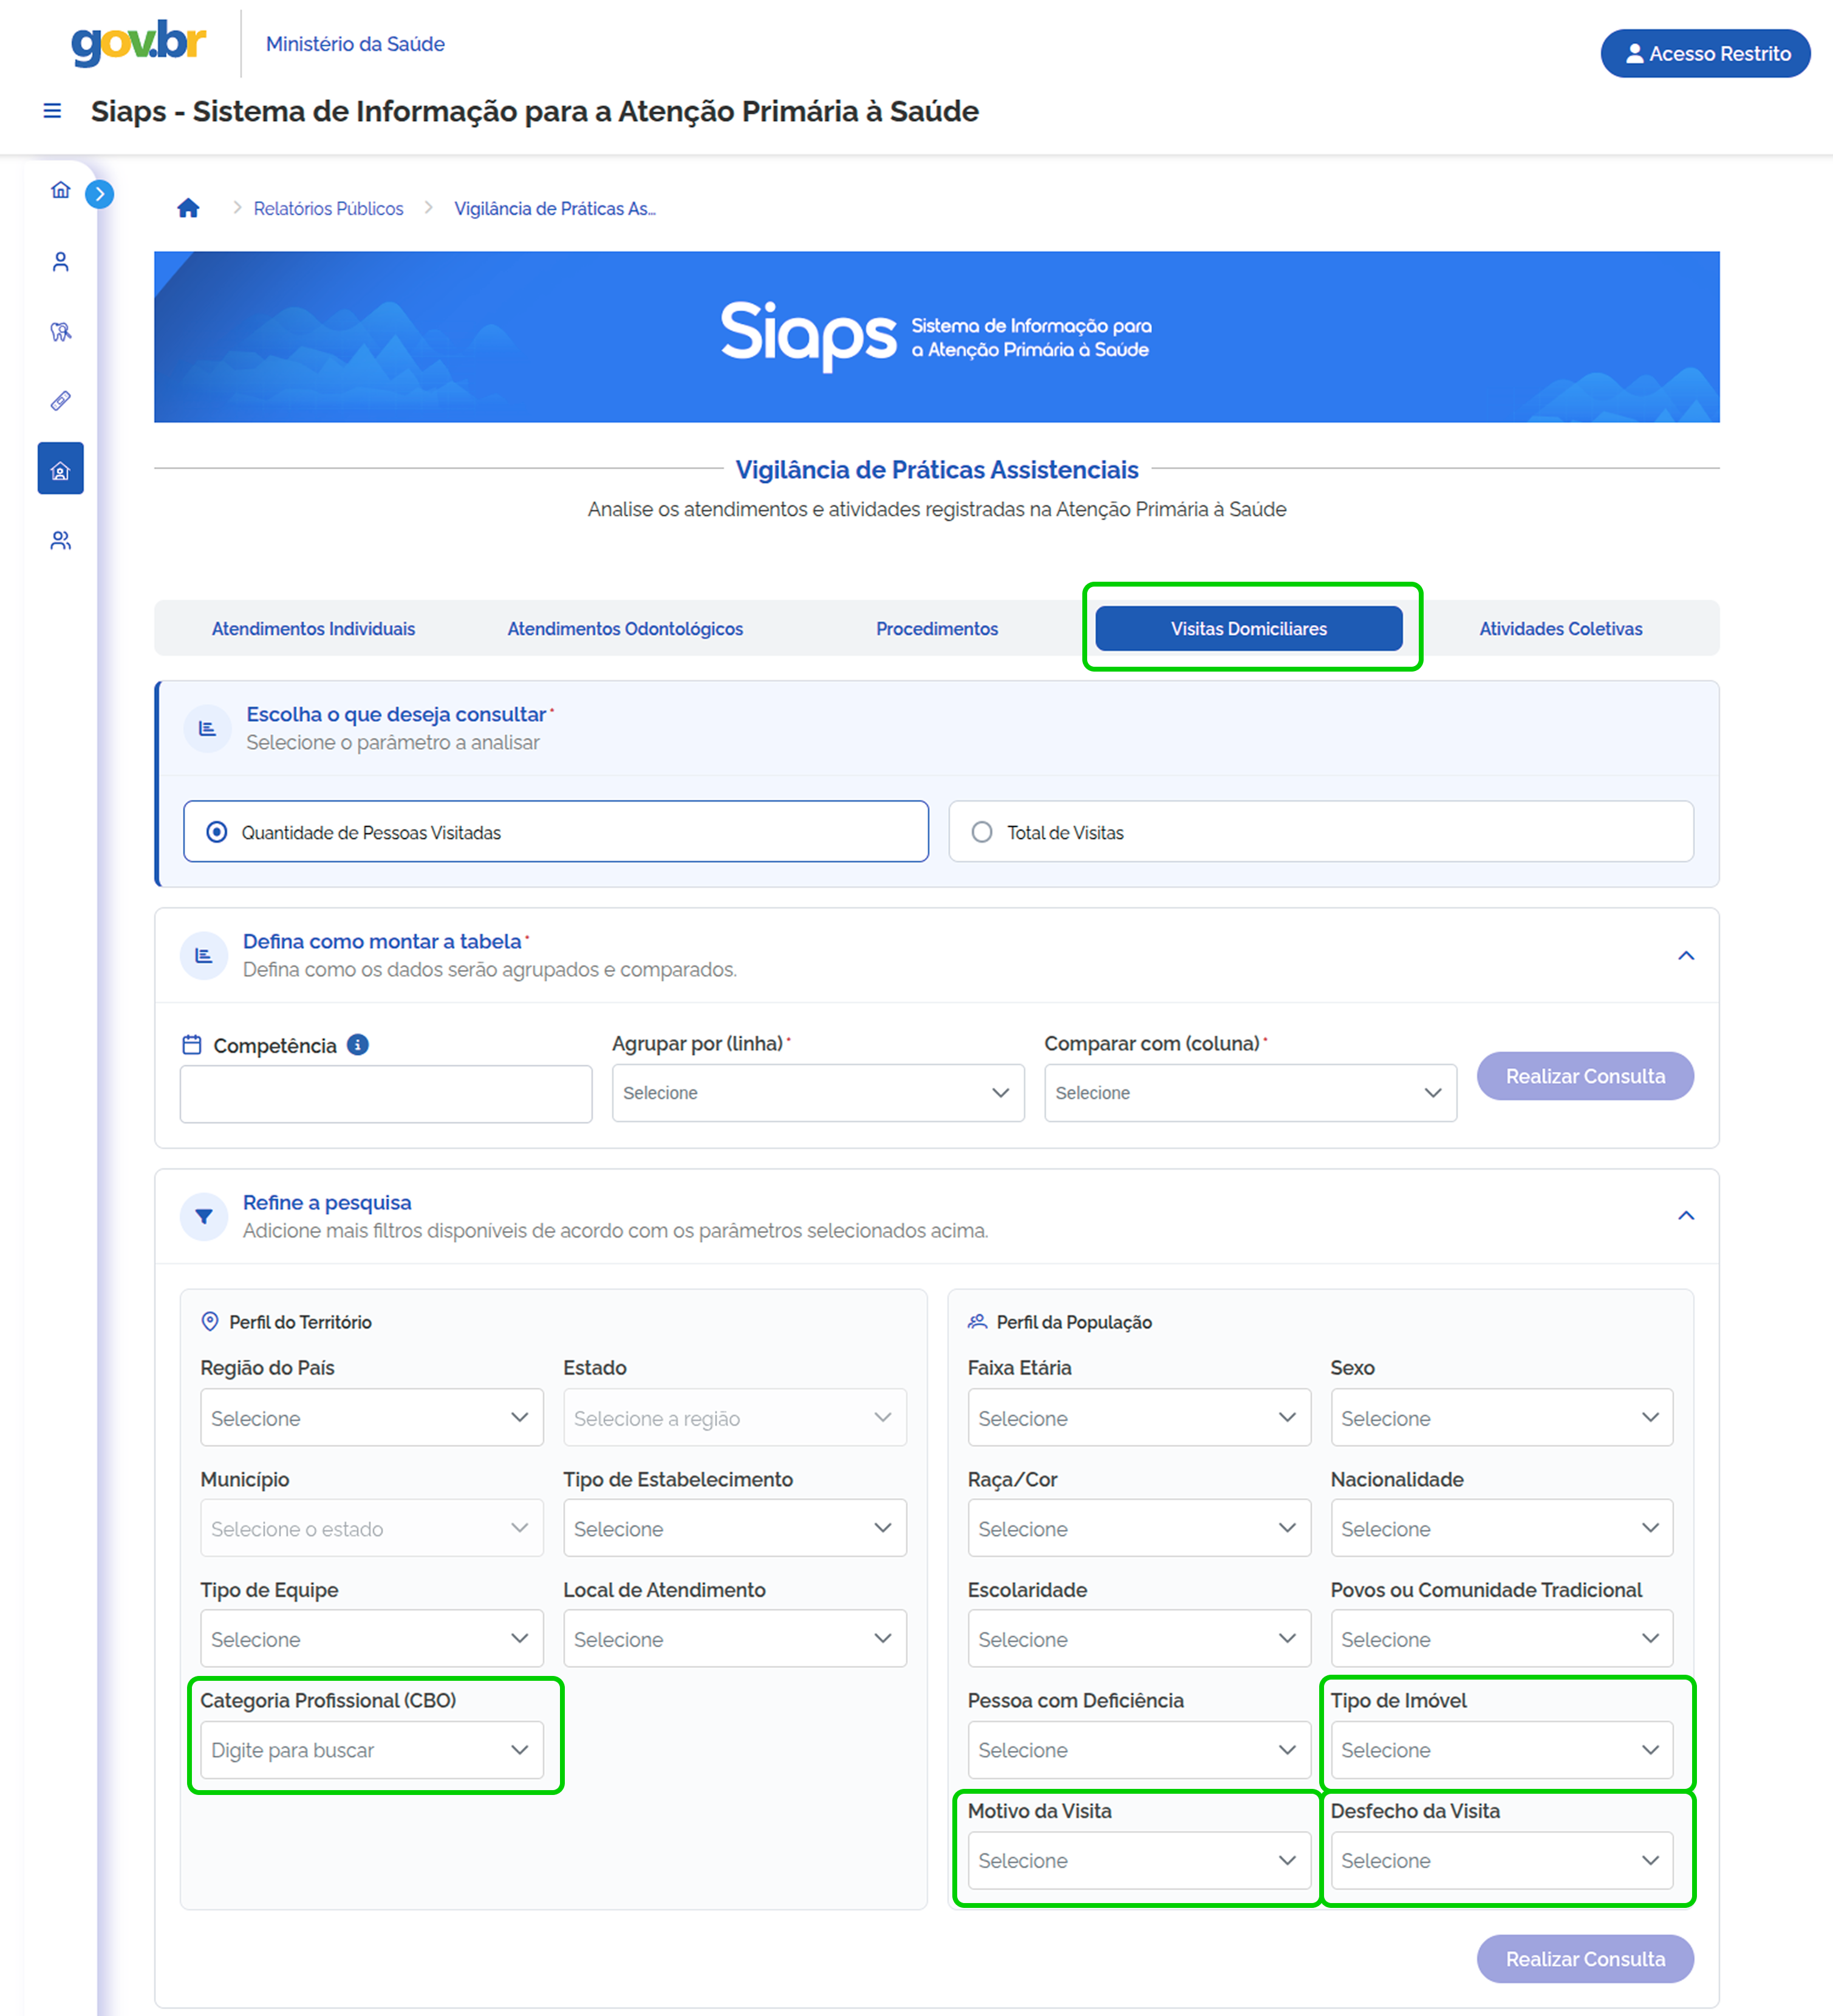Viewport: 1833px width, 2016px height.
Task: Open the group people sidebar icon
Action: click(x=61, y=541)
